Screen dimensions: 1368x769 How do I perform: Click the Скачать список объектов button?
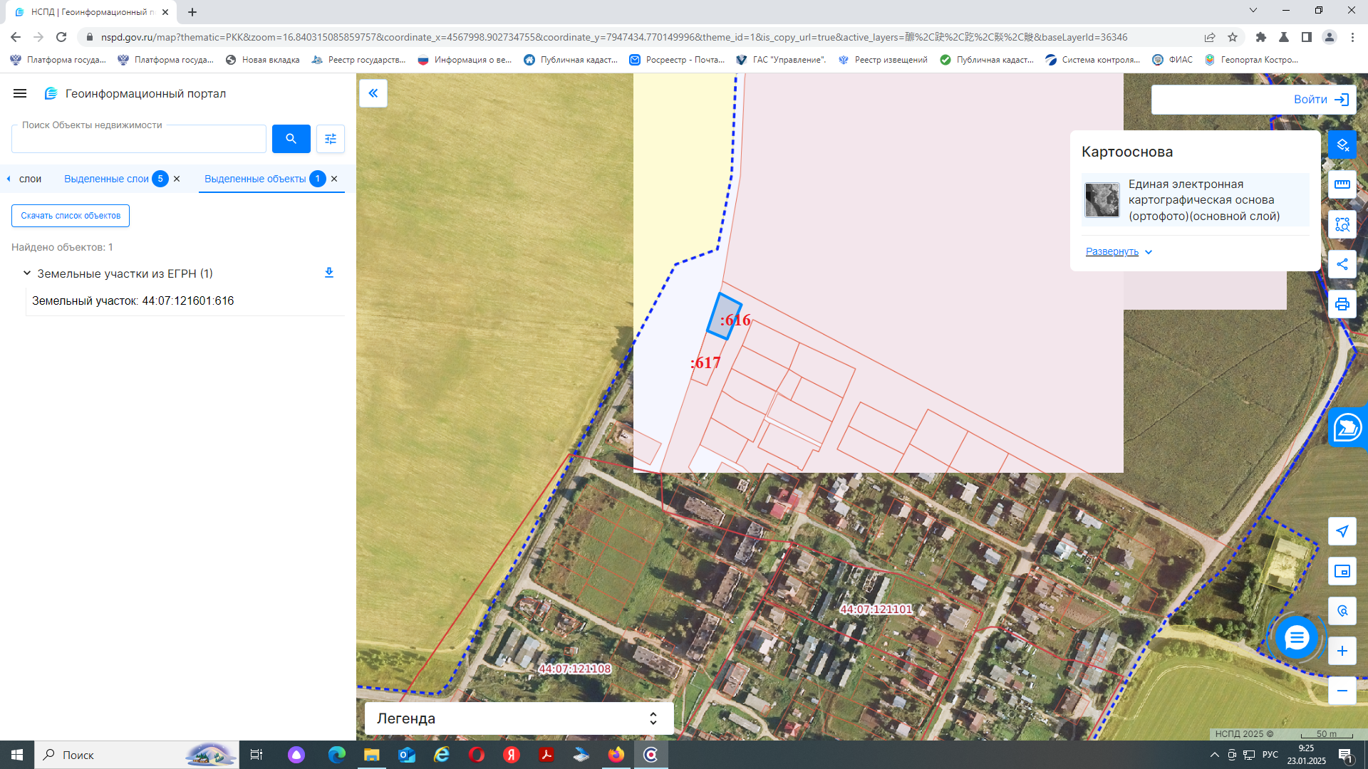click(71, 216)
